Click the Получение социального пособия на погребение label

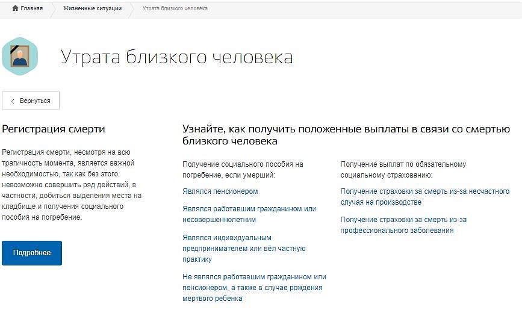(242, 169)
